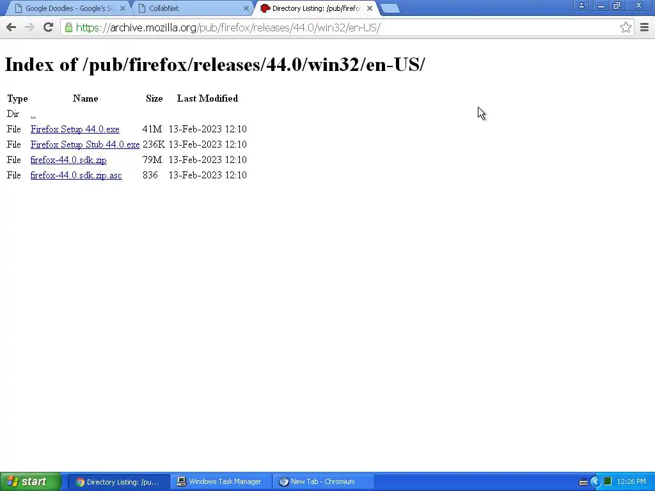Viewport: 655px width, 491px height.
Task: Click the 'Dir' type cell
Action: click(x=13, y=114)
